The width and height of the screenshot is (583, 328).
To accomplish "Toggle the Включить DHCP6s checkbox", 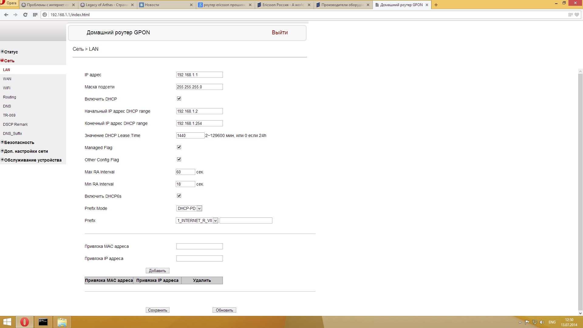I will (179, 196).
